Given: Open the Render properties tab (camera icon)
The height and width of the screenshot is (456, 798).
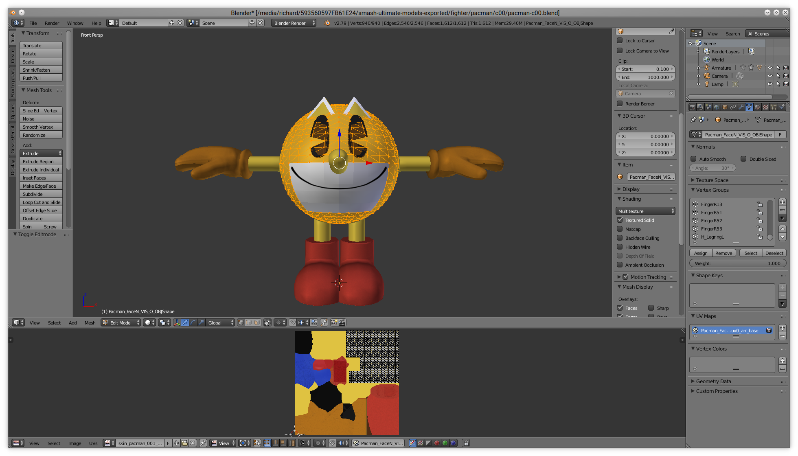Looking at the screenshot, I should (x=692, y=107).
